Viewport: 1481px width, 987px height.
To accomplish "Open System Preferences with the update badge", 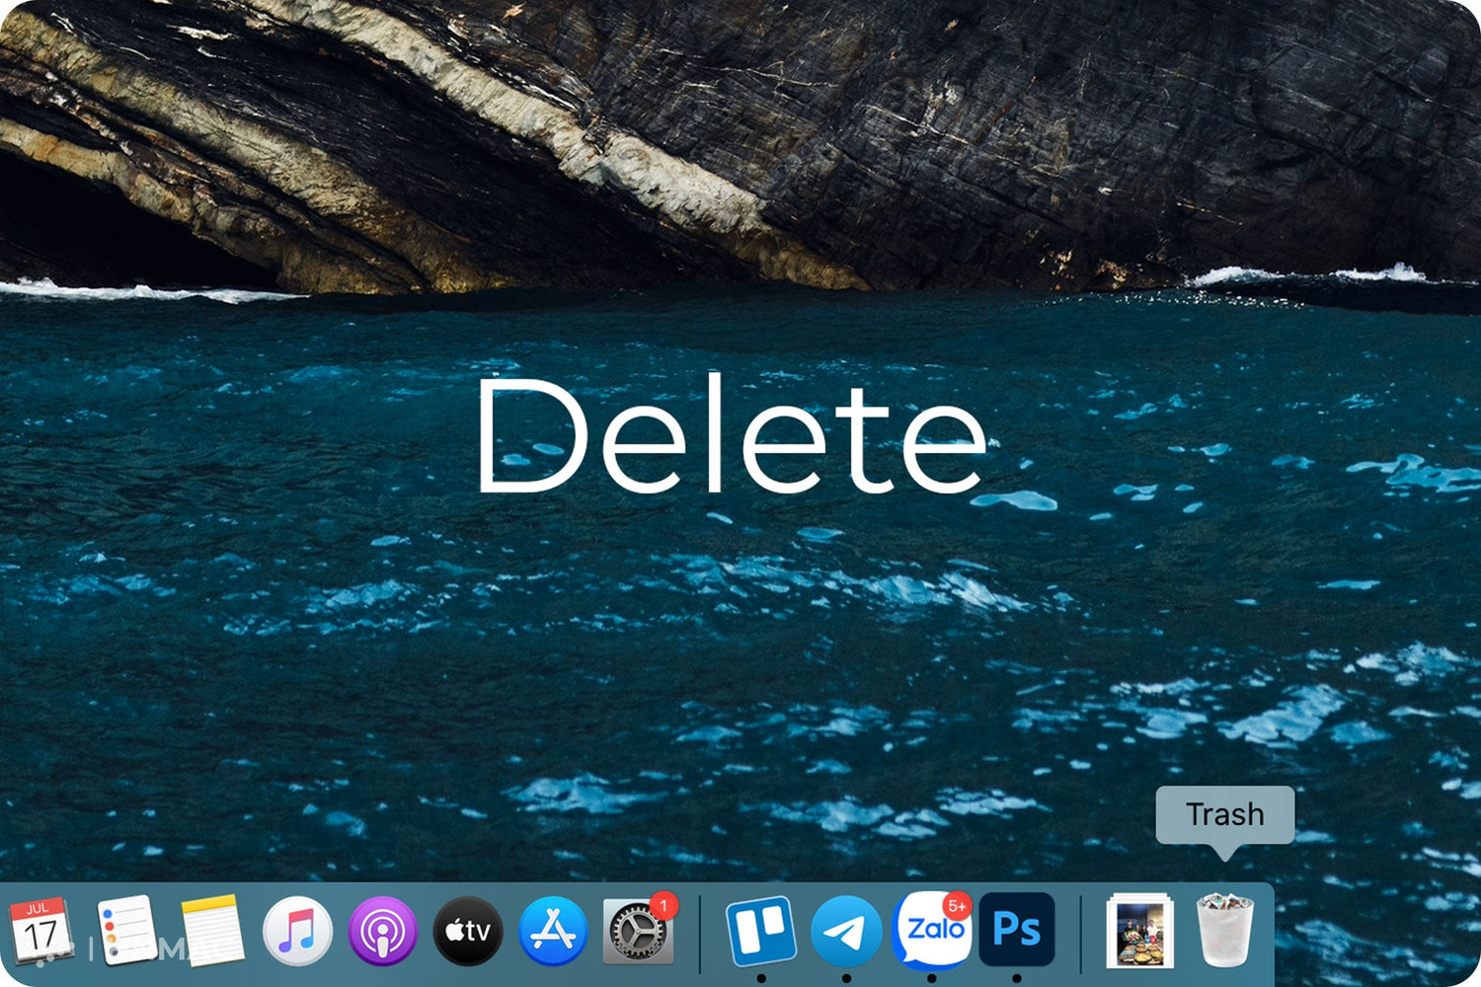I will tap(637, 933).
